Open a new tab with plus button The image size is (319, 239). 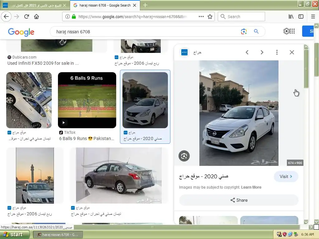(x=145, y=5)
